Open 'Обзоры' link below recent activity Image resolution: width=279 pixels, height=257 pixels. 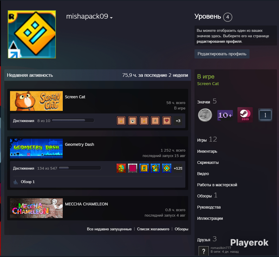tap(181, 229)
